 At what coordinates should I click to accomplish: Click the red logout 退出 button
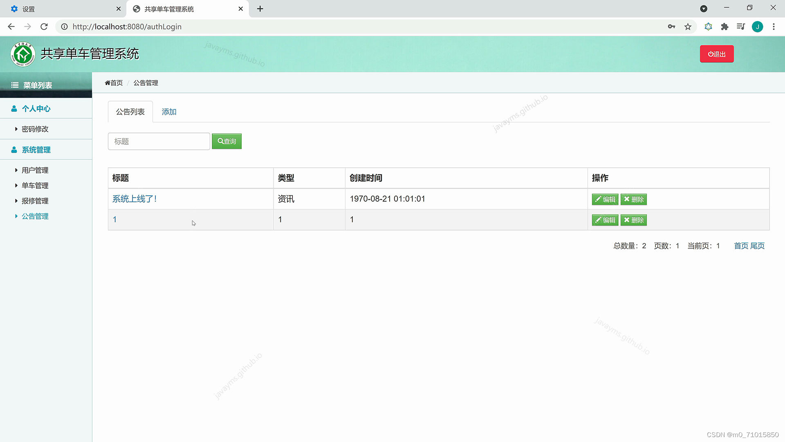pos(716,54)
